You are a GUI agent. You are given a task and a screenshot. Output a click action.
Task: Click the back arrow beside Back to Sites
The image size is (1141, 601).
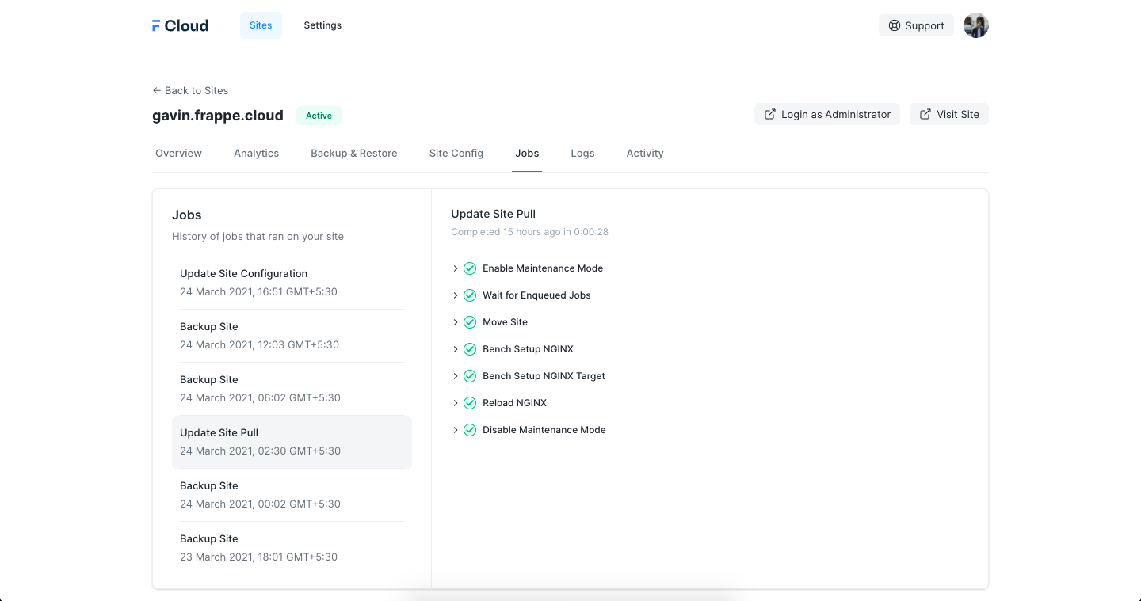point(157,90)
